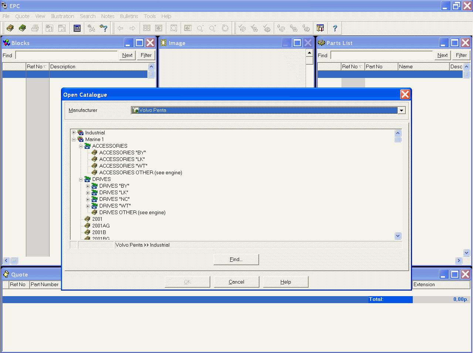Image resolution: width=473 pixels, height=353 pixels.
Task: Click the catalogue tree scroll up arrow
Action: (398, 133)
